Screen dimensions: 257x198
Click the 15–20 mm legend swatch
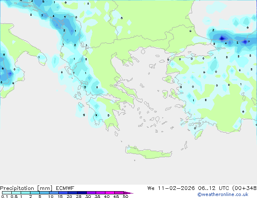[x=63, y=193]
